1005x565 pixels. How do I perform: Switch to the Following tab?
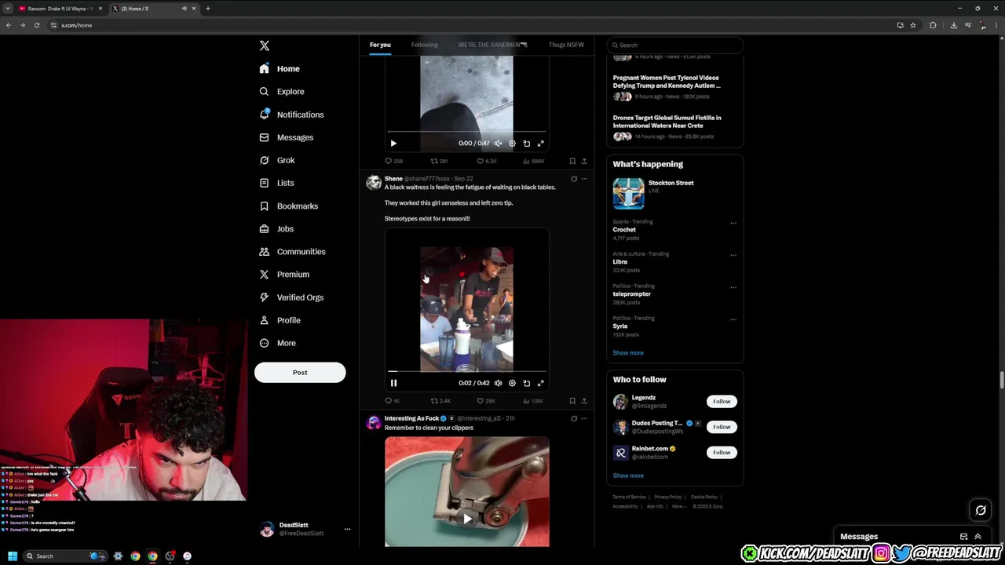pyautogui.click(x=425, y=45)
